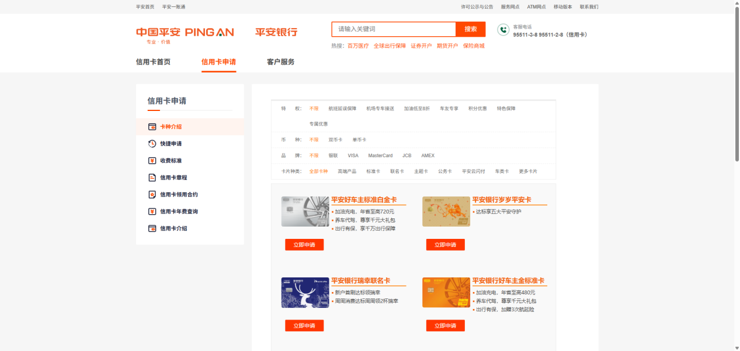Filter brand by AMEX

tap(429, 155)
